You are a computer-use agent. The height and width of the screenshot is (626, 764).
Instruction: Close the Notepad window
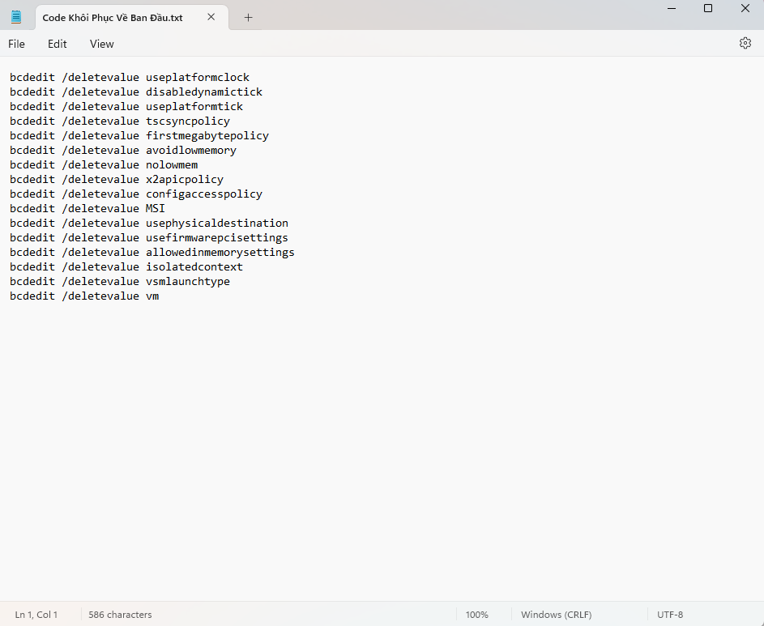click(745, 9)
